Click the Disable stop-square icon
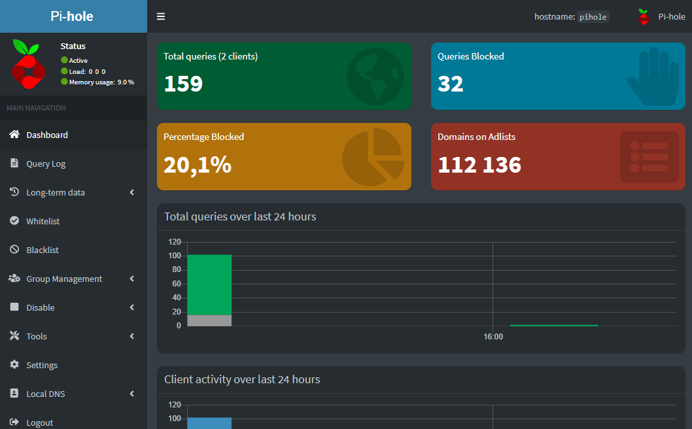The image size is (692, 429). tap(14, 307)
